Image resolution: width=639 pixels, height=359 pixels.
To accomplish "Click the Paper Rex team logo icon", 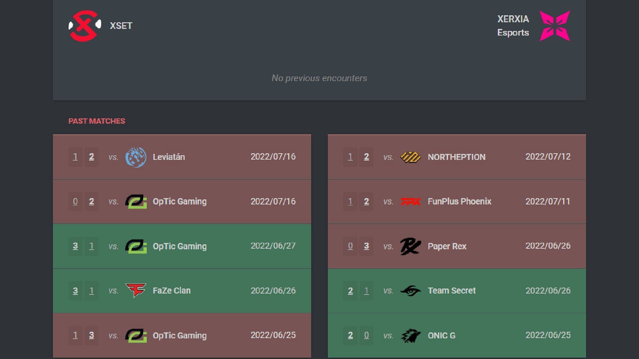I will [x=410, y=245].
